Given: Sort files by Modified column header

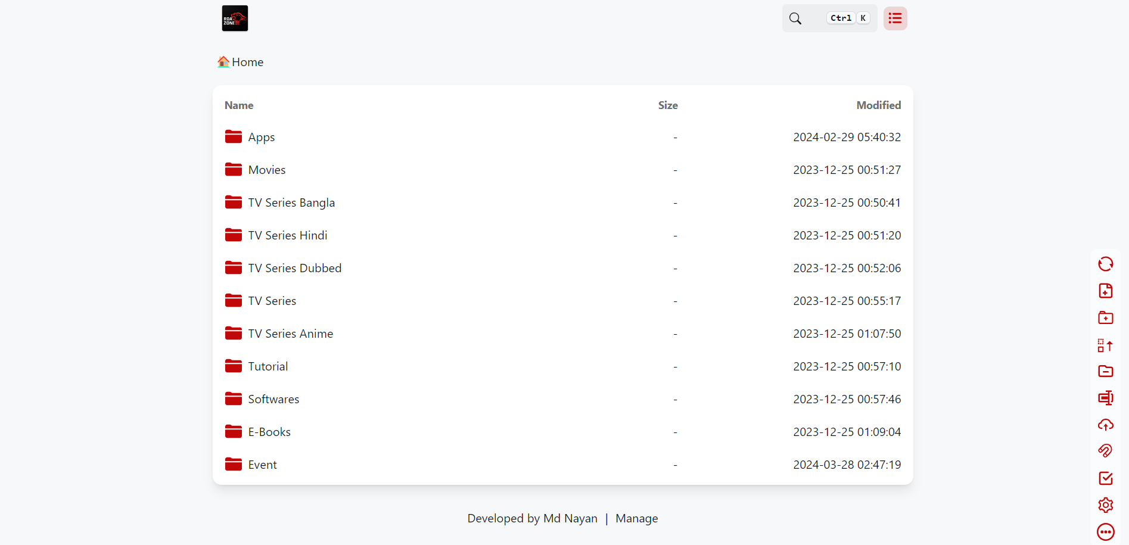Looking at the screenshot, I should tap(878, 105).
